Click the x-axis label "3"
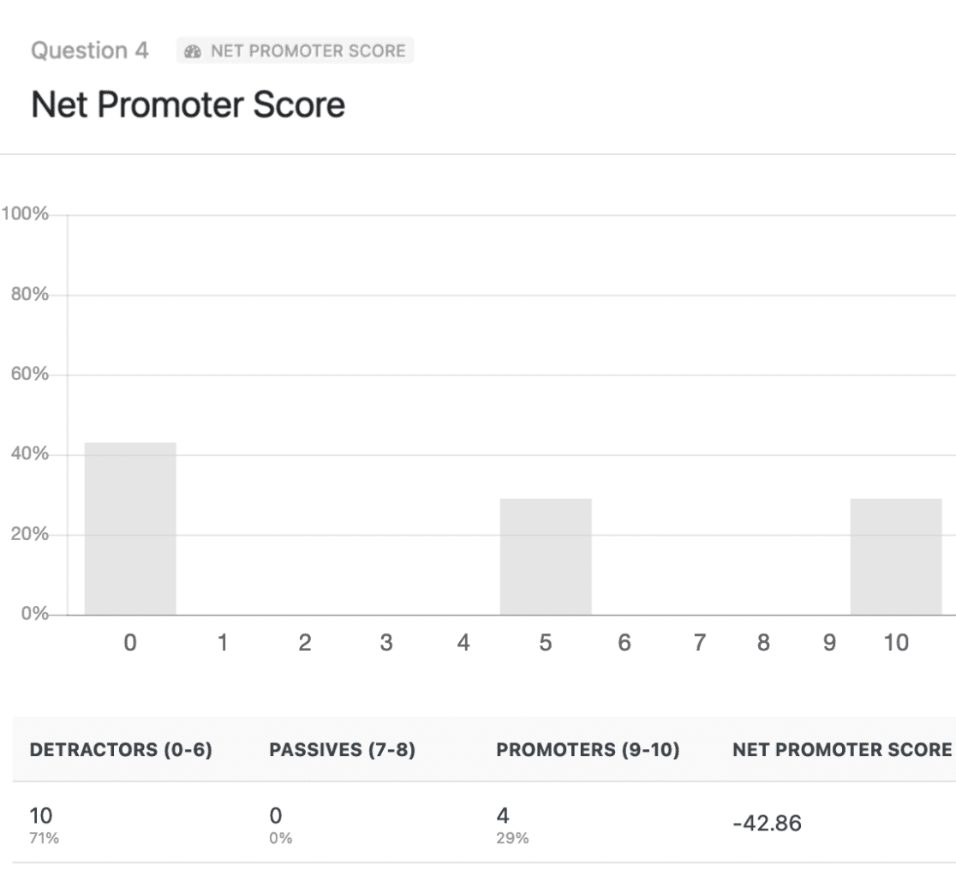 click(386, 643)
